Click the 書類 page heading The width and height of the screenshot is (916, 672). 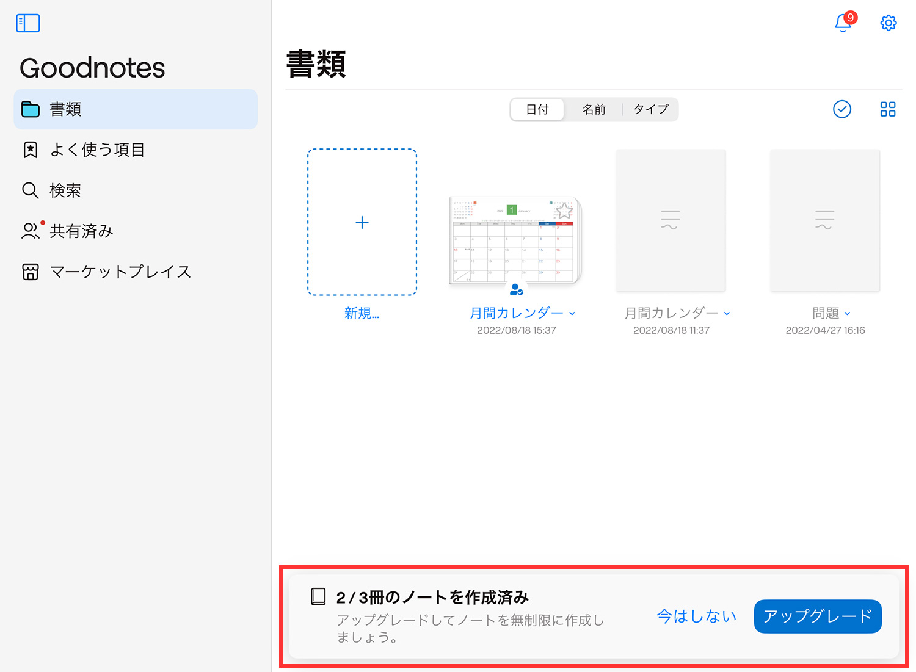(316, 64)
